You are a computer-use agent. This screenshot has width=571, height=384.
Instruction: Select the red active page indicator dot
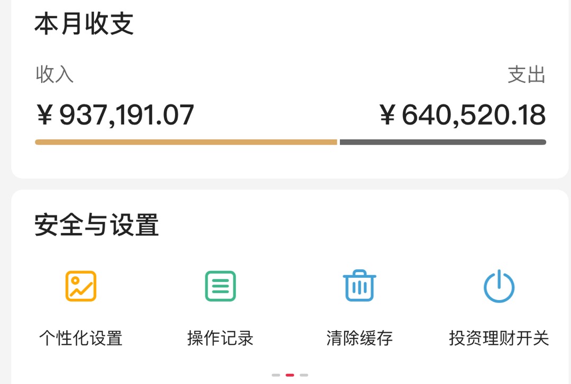click(x=290, y=375)
